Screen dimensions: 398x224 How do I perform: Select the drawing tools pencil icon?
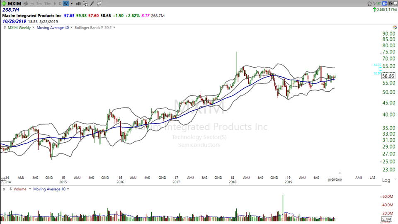click(92, 4)
